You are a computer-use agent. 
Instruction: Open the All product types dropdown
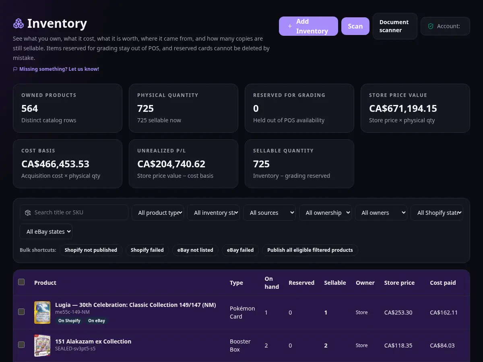pos(158,213)
